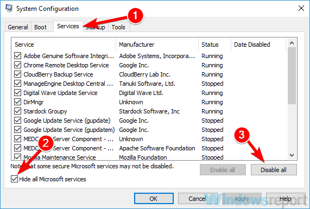Close the System Configuration window
Image resolution: width=310 pixels, height=209 pixels.
click(x=301, y=8)
